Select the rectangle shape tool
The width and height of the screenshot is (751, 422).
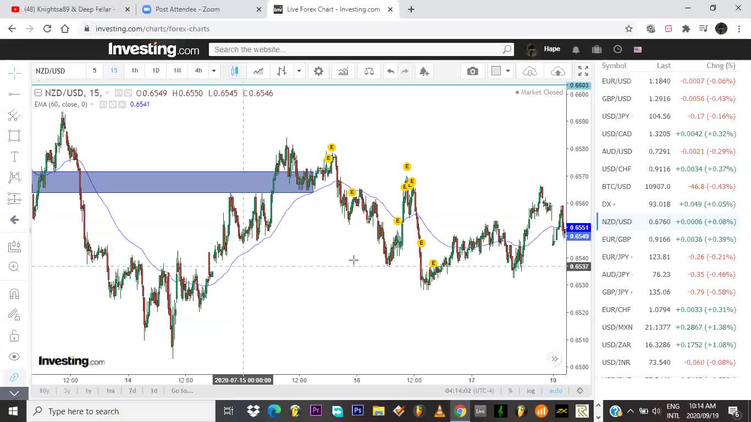pos(14,136)
